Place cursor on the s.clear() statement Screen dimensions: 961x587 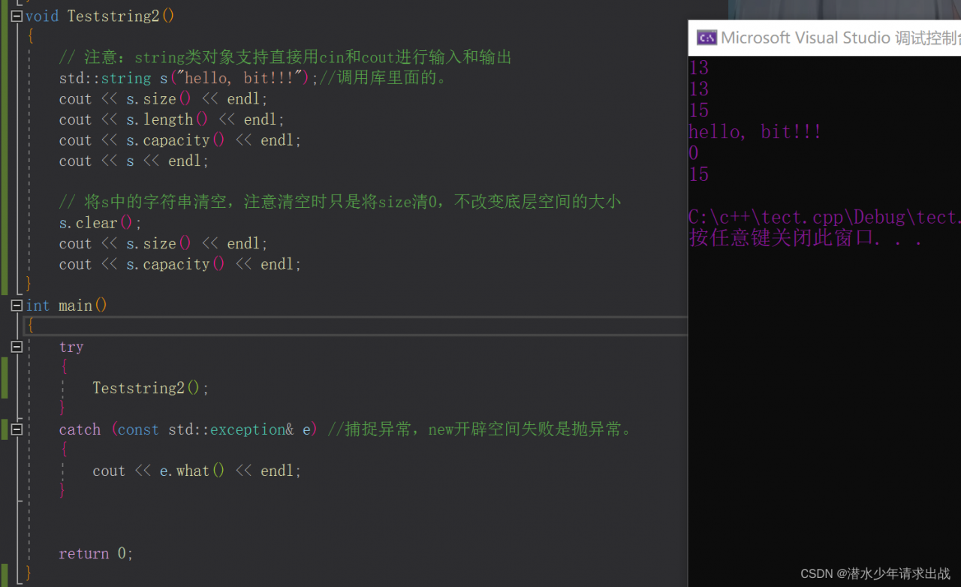coord(100,223)
